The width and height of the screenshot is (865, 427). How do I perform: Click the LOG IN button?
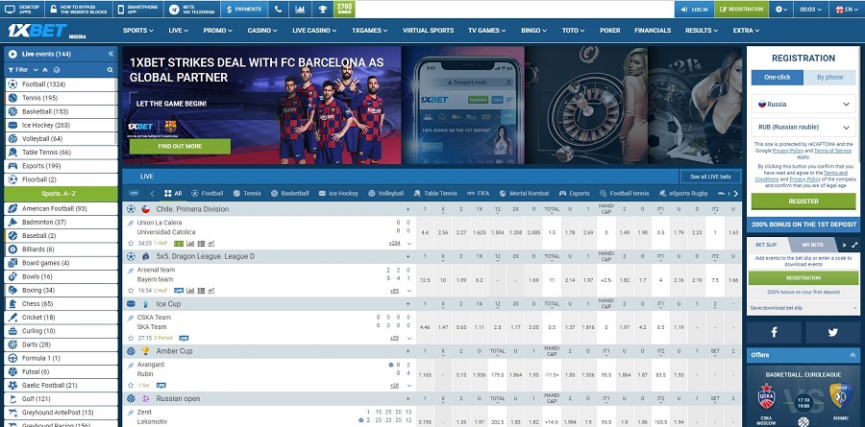tap(694, 10)
